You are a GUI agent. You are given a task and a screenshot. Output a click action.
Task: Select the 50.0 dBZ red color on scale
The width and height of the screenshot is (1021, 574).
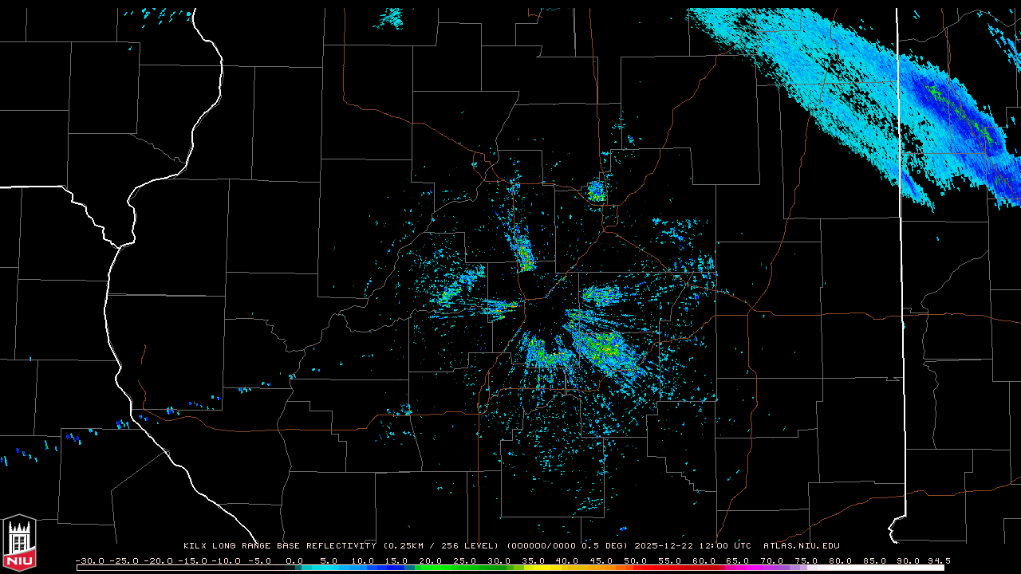[636, 568]
